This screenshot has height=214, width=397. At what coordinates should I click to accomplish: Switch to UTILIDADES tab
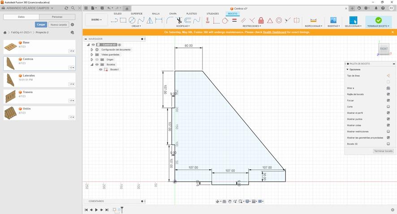tap(213, 14)
